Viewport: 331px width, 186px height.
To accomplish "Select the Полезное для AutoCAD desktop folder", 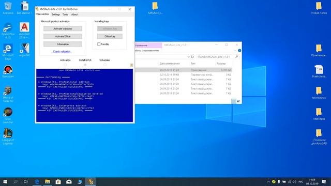I will [x=319, y=136].
